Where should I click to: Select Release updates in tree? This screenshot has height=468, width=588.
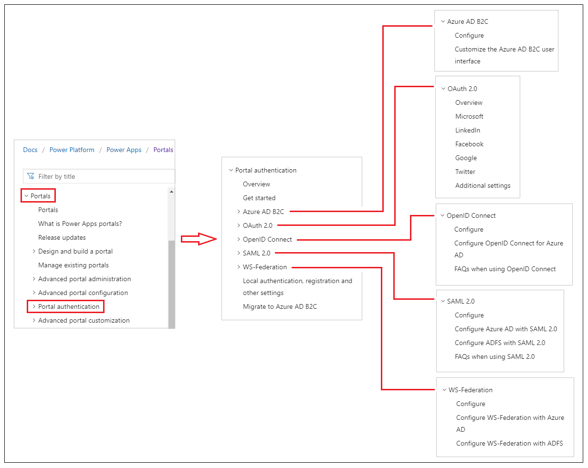[x=62, y=237]
